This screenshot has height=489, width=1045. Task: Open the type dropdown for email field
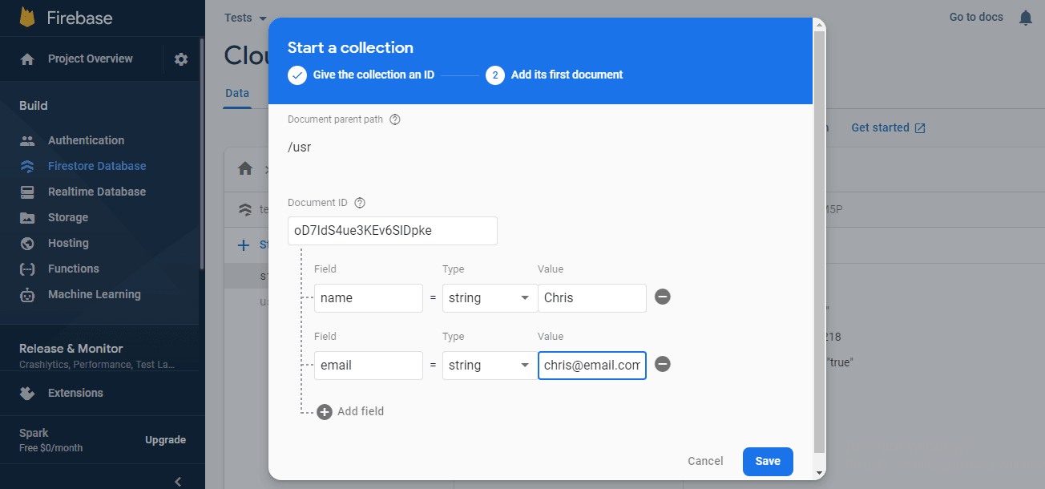click(x=490, y=366)
